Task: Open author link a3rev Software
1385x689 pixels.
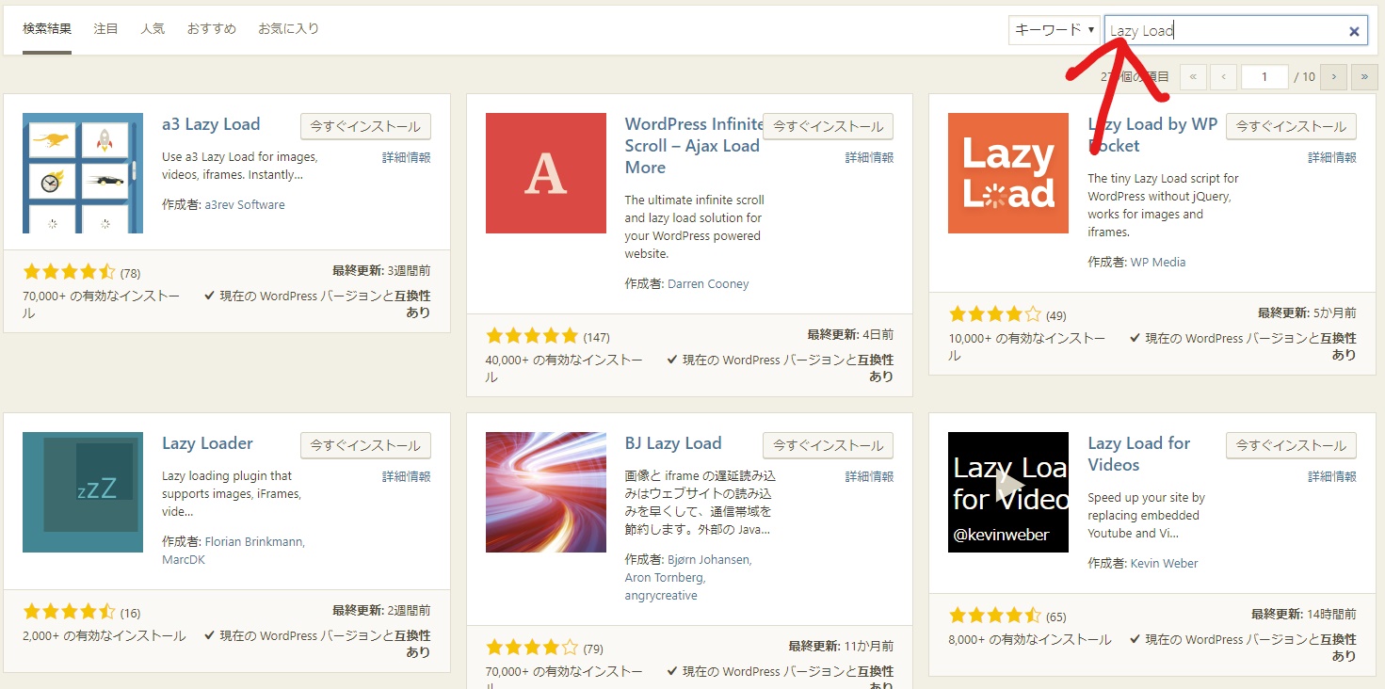Action: pyautogui.click(x=245, y=204)
